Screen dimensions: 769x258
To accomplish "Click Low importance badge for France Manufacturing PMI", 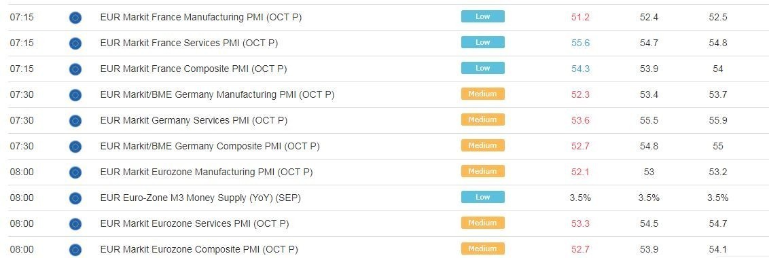I will coord(482,17).
